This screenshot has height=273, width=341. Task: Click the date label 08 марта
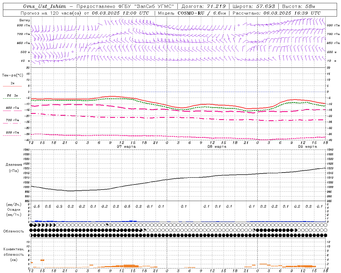point(217,147)
